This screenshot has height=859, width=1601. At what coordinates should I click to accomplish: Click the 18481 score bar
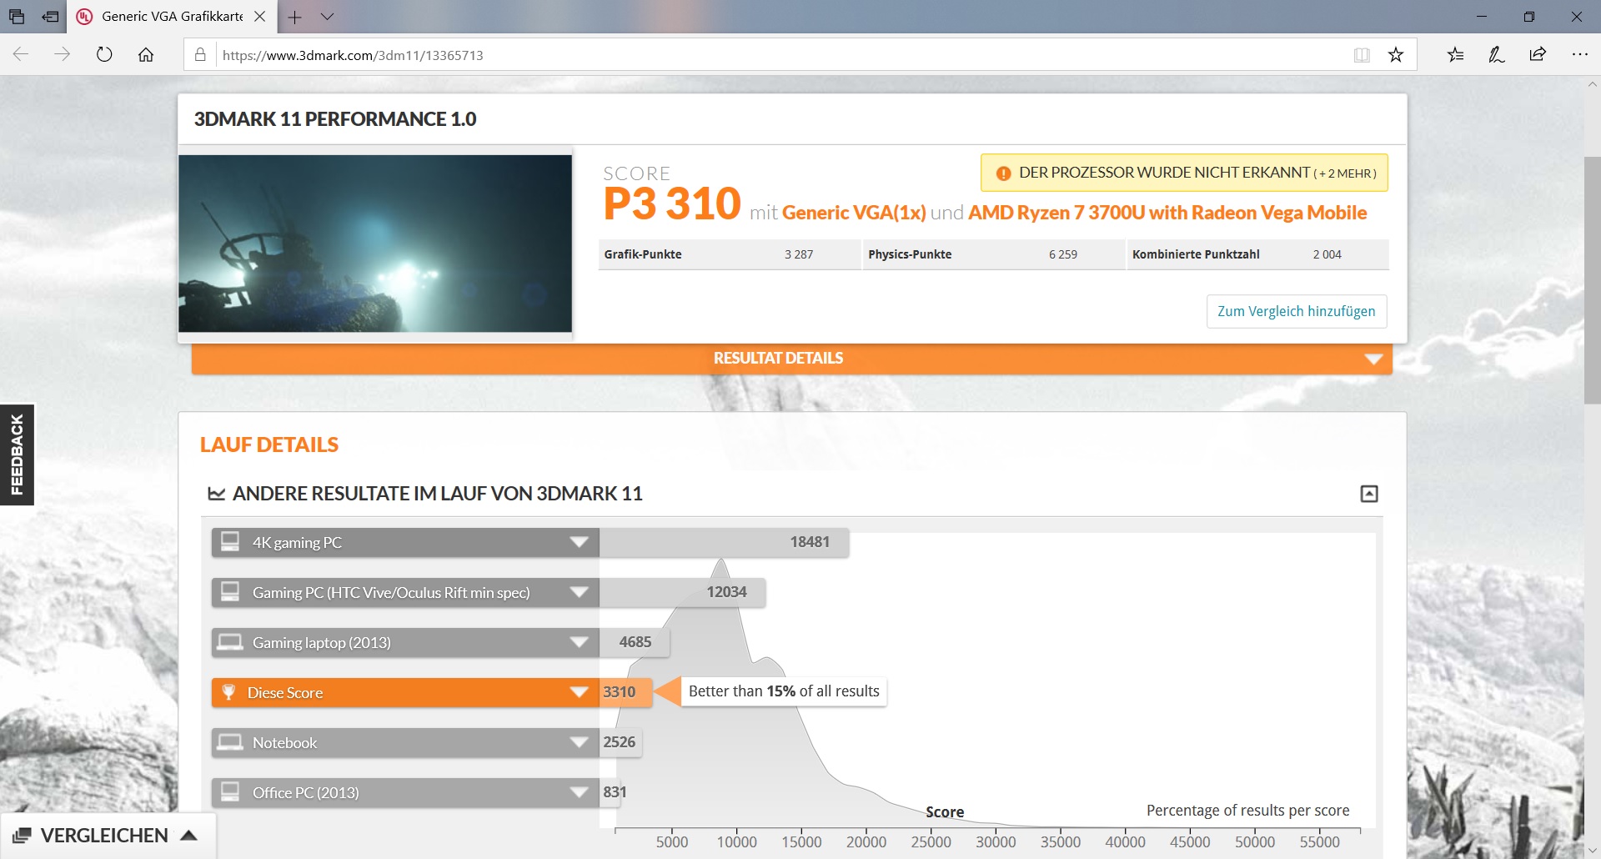(x=724, y=542)
